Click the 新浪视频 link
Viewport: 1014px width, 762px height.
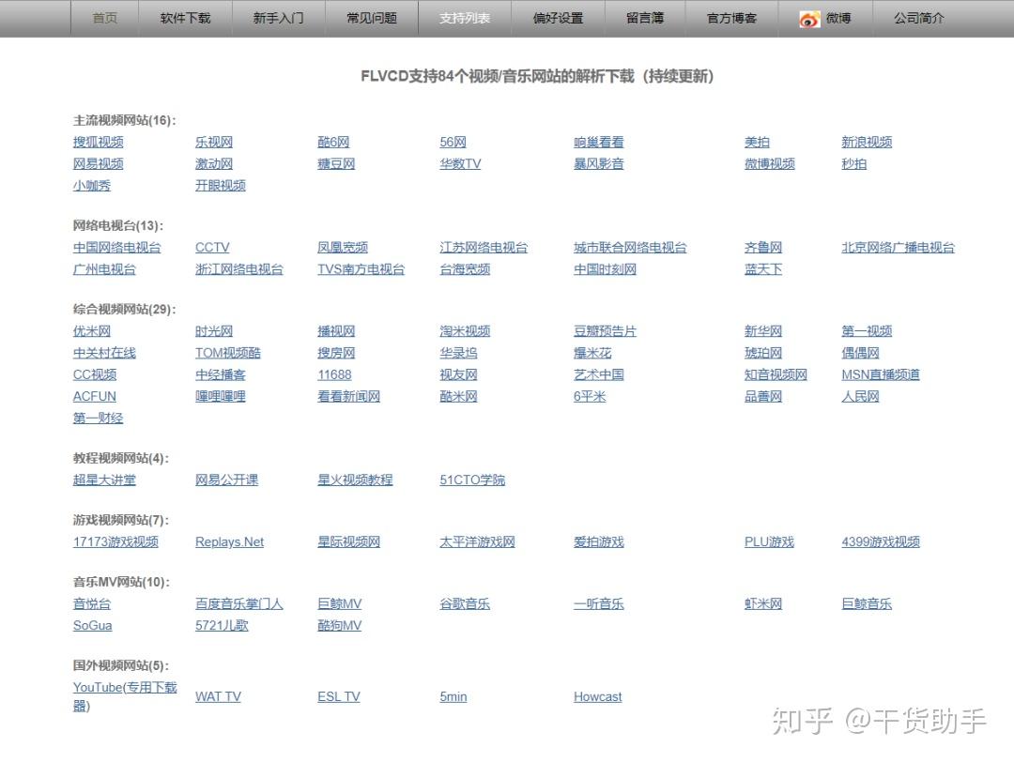pos(867,143)
